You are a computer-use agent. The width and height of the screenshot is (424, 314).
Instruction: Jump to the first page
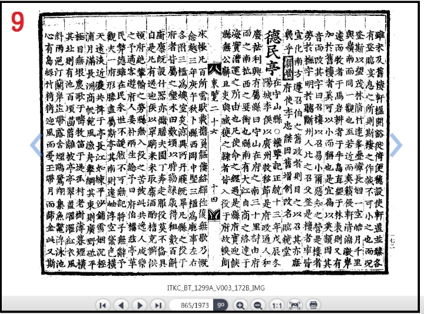coord(102,305)
